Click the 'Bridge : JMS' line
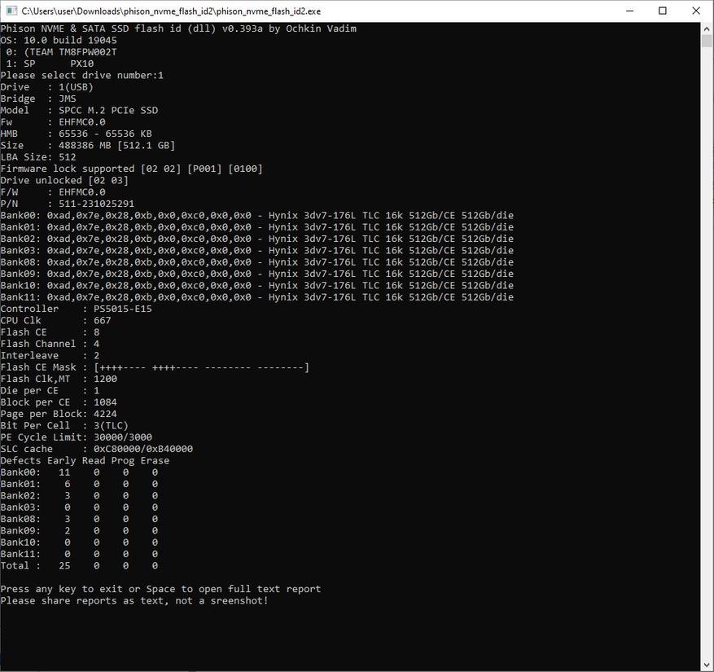The image size is (714, 672). [x=38, y=99]
